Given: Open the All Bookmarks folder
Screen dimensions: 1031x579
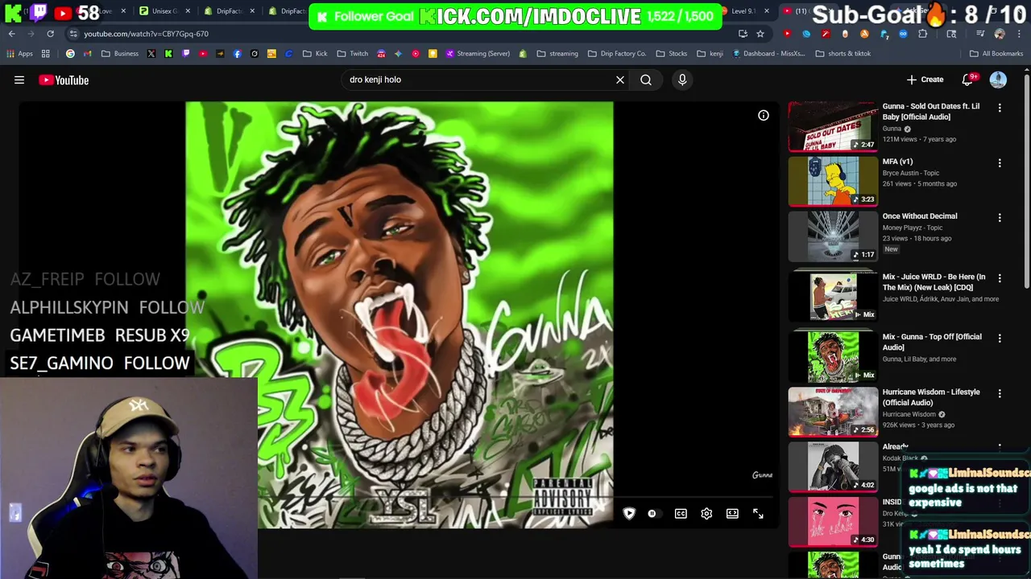Looking at the screenshot, I should (x=996, y=54).
